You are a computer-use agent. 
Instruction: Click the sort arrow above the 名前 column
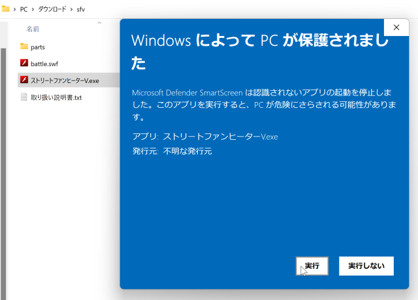(99, 23)
